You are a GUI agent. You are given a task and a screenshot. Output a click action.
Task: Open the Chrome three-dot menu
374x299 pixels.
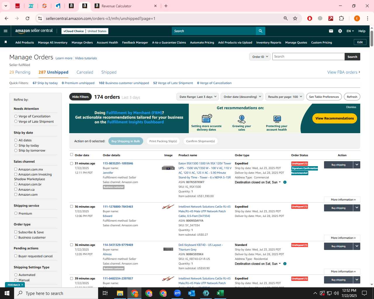368,18
